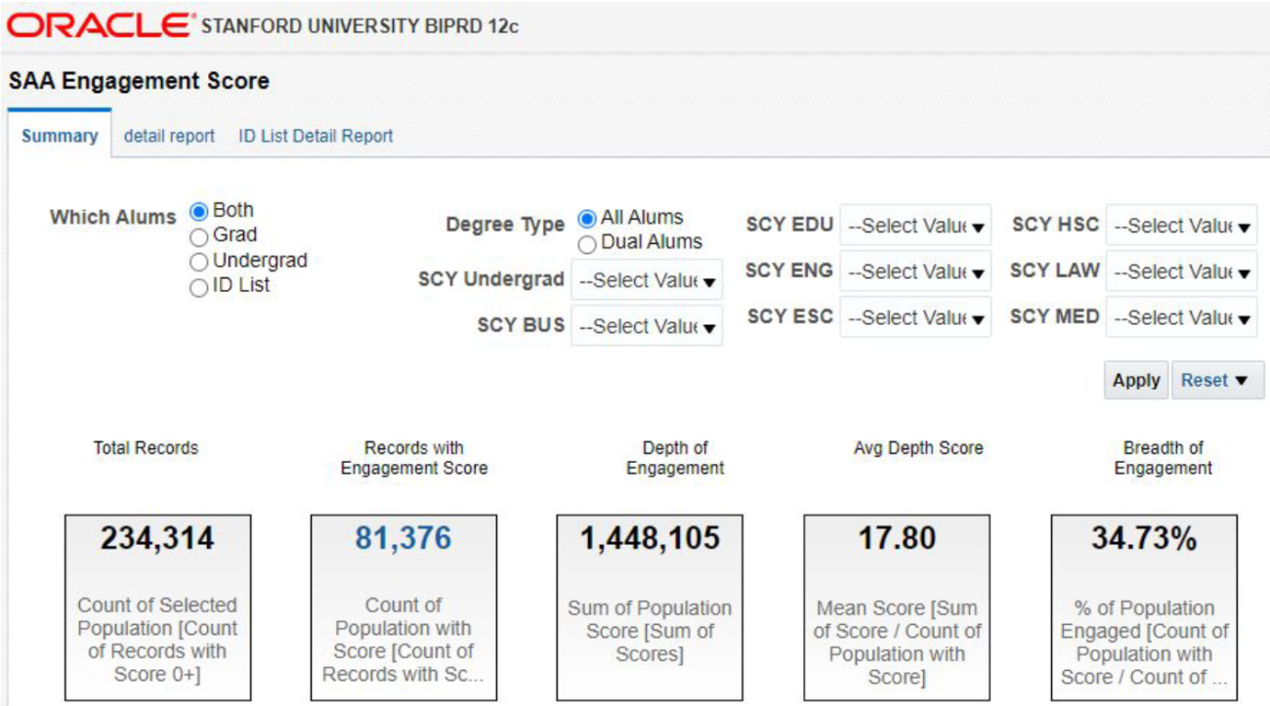Click the Degree Type label
This screenshot has width=1270, height=706.
505,225
